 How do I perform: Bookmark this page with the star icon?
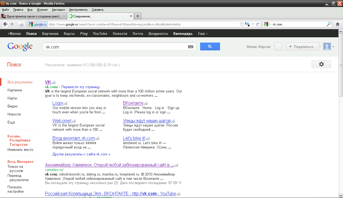(242, 24)
